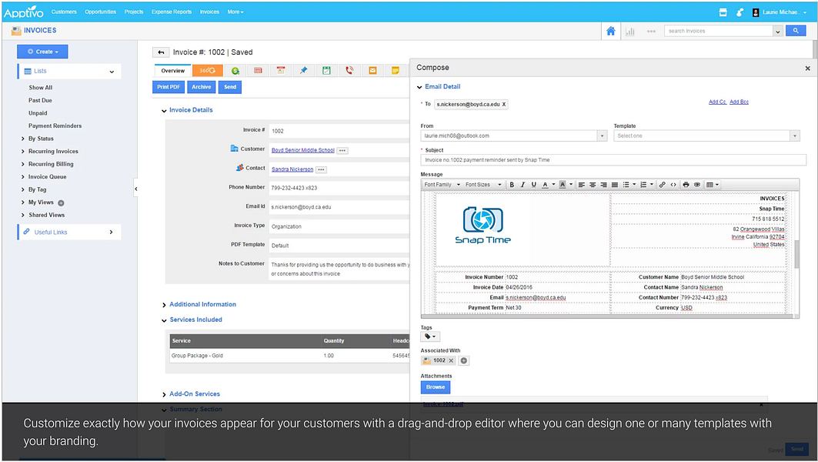Open the Font Family dropdown
Screen dimensions: 818x462
[x=442, y=185]
